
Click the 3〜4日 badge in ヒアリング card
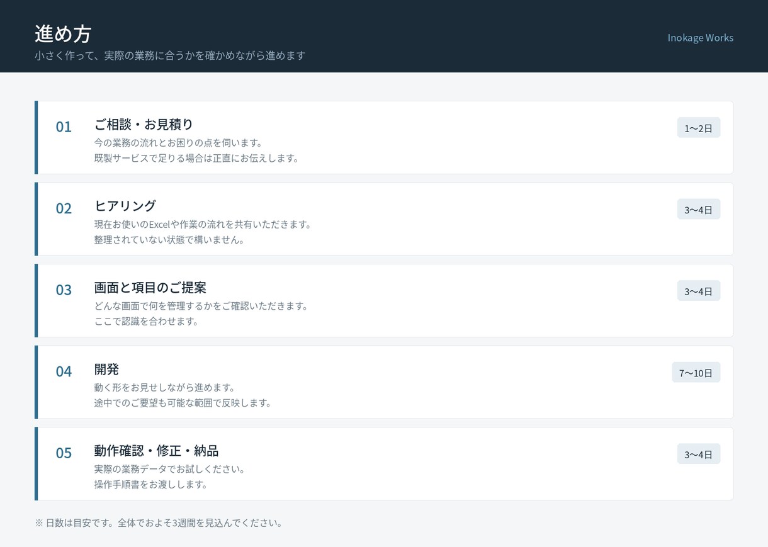(699, 210)
